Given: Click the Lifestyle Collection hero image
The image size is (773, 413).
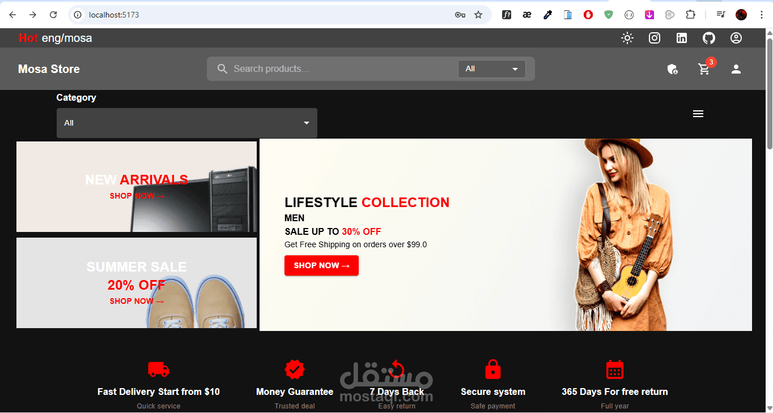Looking at the screenshot, I should 506,235.
